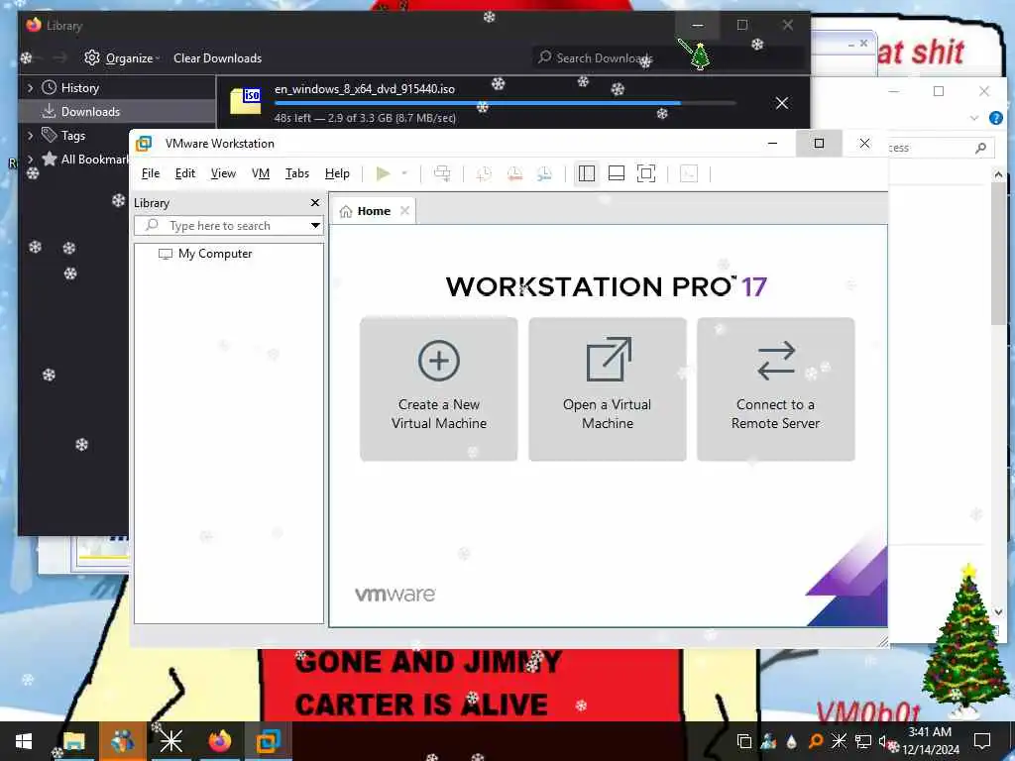Click the scroll down arrow in background window
Image resolution: width=1015 pixels, height=761 pixels.
tap(998, 611)
